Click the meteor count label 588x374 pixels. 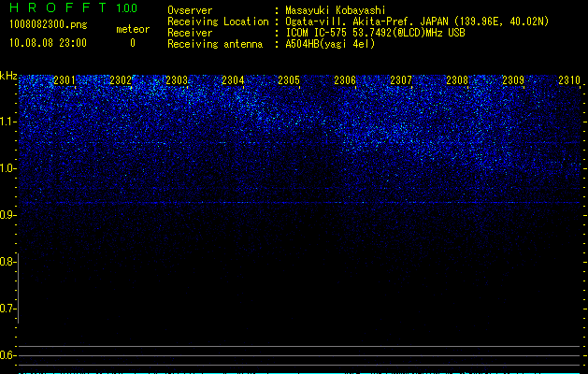coord(133,29)
